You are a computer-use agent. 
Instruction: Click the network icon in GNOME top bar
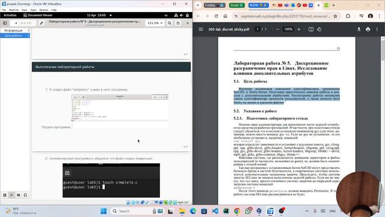(176, 15)
